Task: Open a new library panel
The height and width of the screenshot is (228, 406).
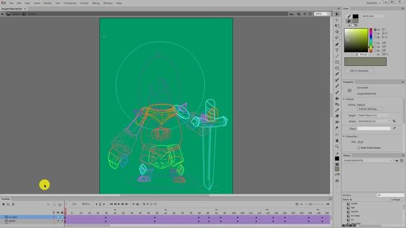Action: pyautogui.click(x=402, y=160)
